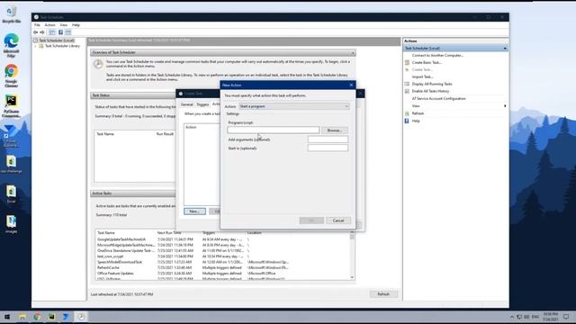Click the Refresh button at bottom
Screen dimensions: 576x324
383,294
